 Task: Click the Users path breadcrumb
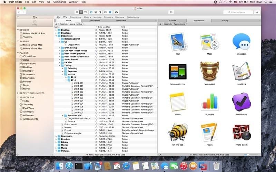pos(72,24)
